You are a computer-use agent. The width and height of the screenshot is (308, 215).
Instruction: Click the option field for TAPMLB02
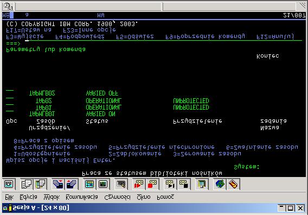coord(10,91)
